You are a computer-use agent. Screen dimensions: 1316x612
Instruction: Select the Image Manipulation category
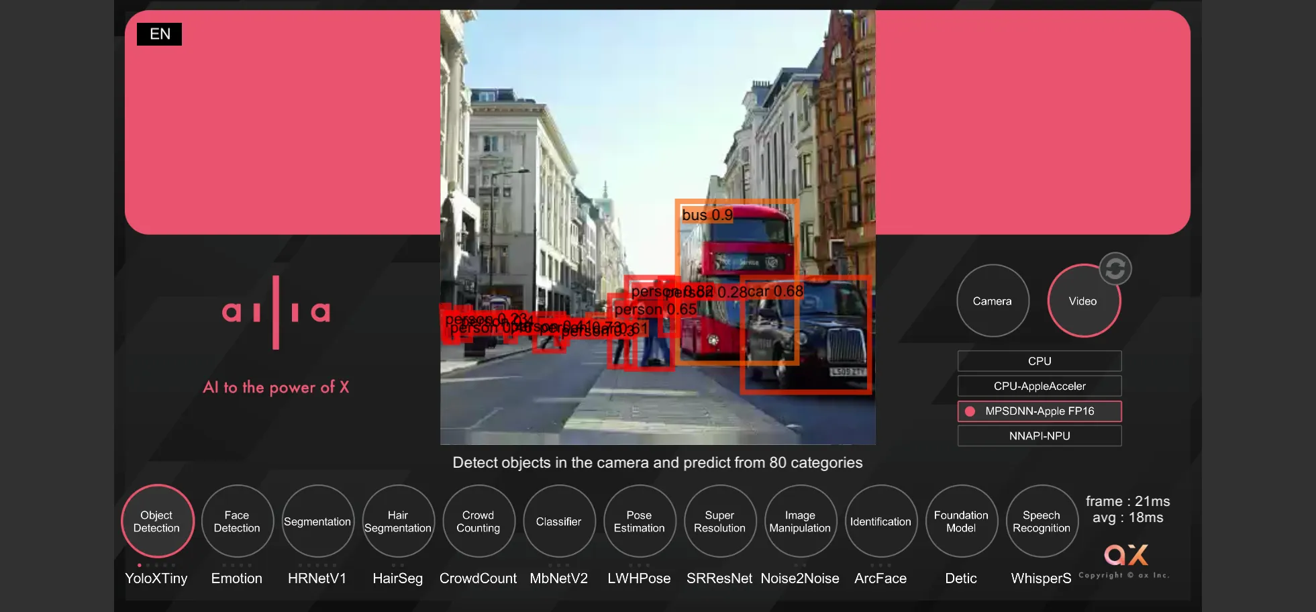tap(800, 521)
